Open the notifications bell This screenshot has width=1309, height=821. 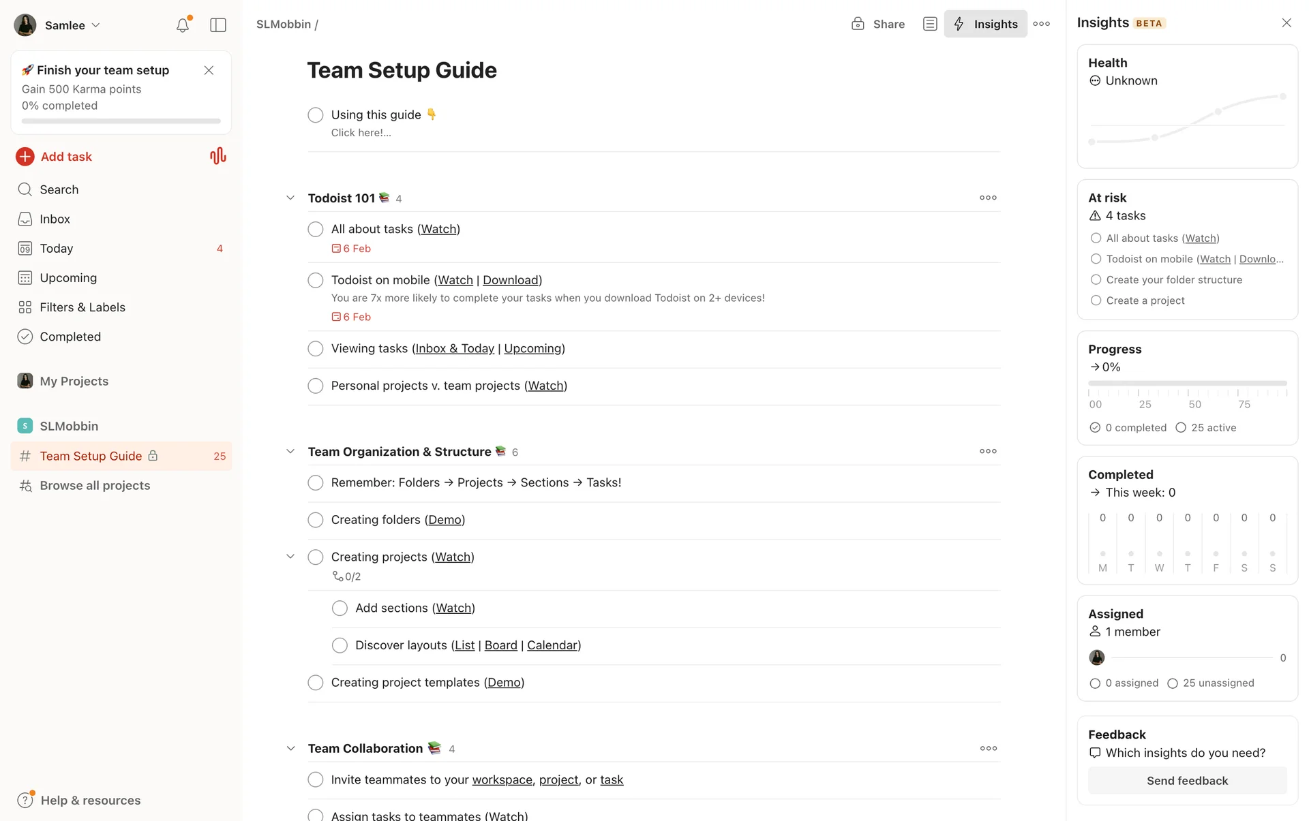[182, 25]
